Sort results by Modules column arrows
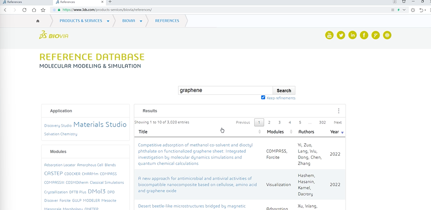Screen dimensions: 431x210 pyautogui.click(x=291, y=132)
